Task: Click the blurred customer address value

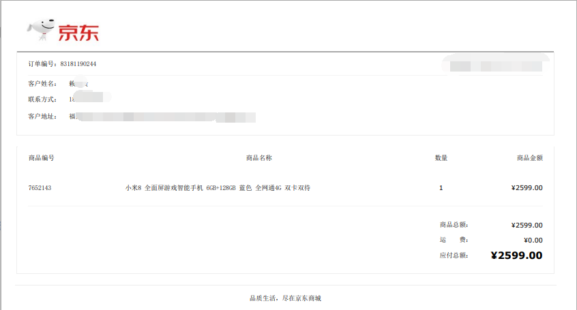Action: click(x=162, y=117)
